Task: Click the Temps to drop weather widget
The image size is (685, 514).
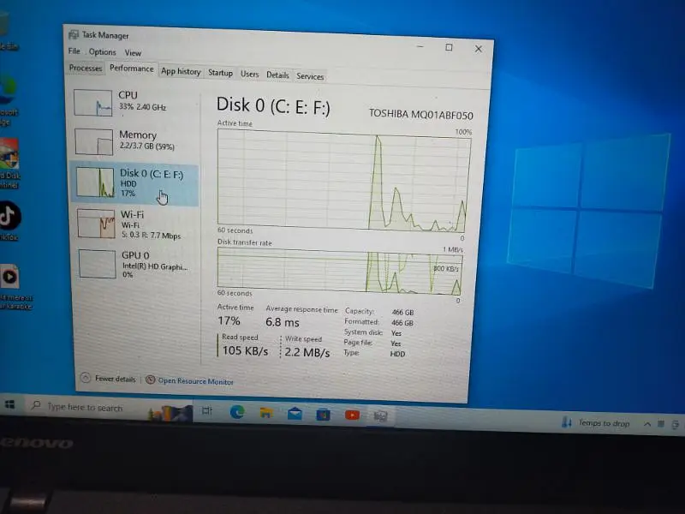Action: tap(595, 422)
